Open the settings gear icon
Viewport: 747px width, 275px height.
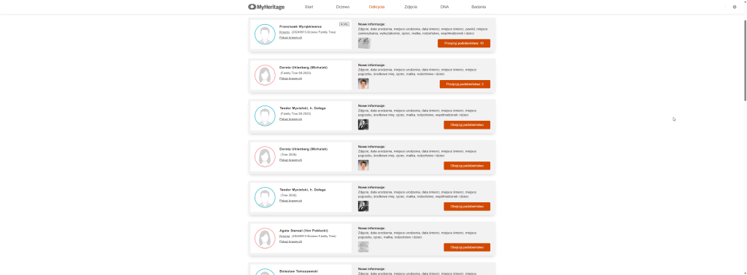(734, 7)
